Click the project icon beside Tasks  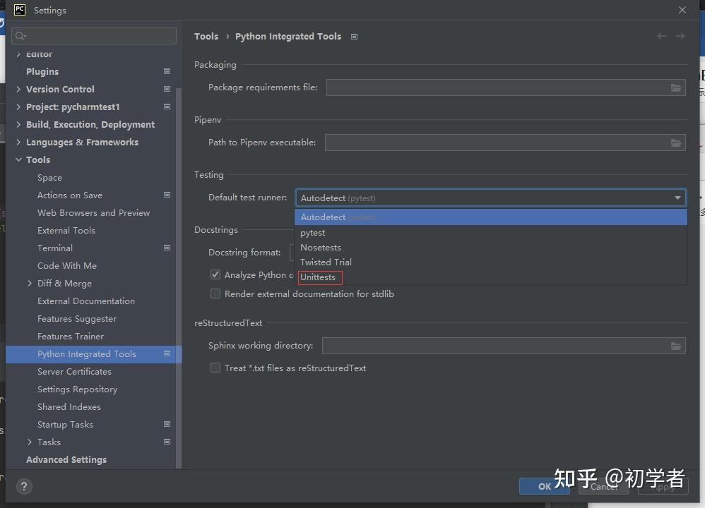tap(167, 442)
